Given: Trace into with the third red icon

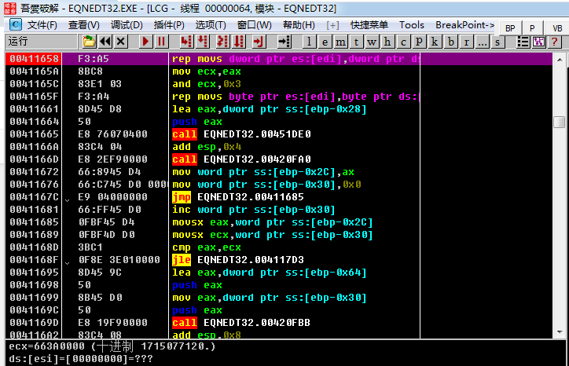Looking at the screenshot, I should click(x=222, y=42).
